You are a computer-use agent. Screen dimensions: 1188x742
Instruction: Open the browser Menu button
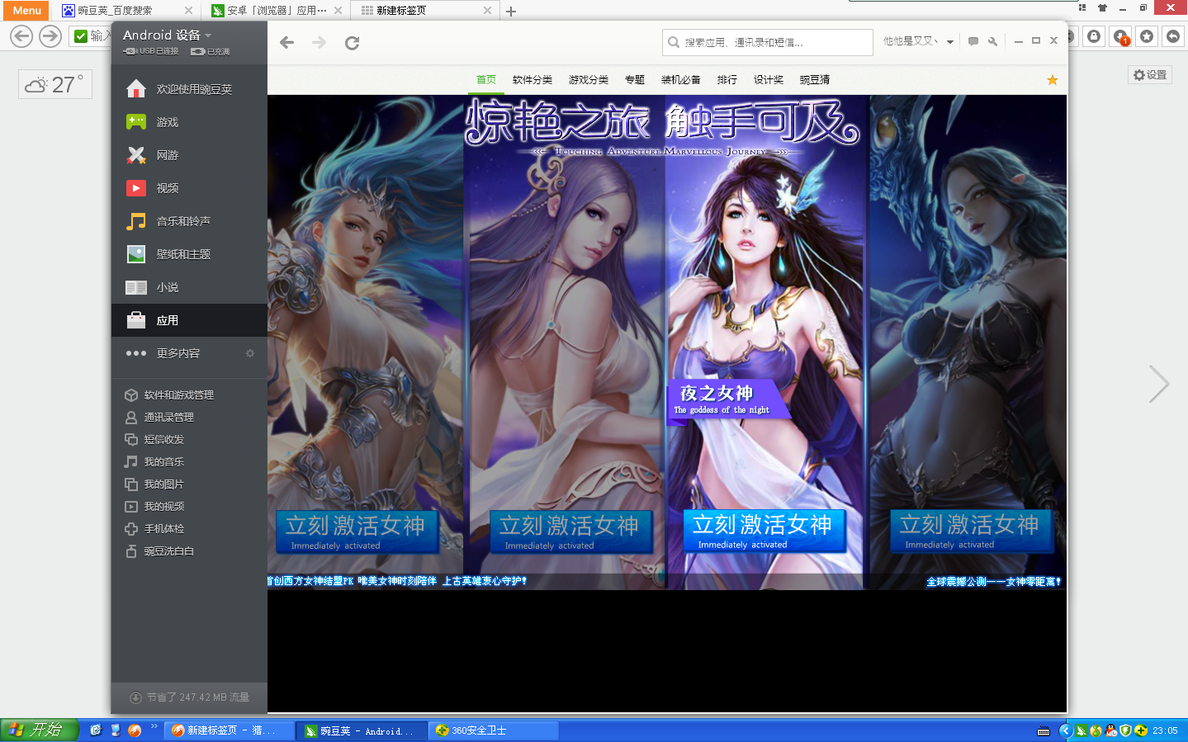click(26, 11)
